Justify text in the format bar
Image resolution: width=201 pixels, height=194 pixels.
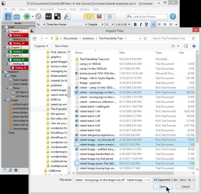coord(165,24)
